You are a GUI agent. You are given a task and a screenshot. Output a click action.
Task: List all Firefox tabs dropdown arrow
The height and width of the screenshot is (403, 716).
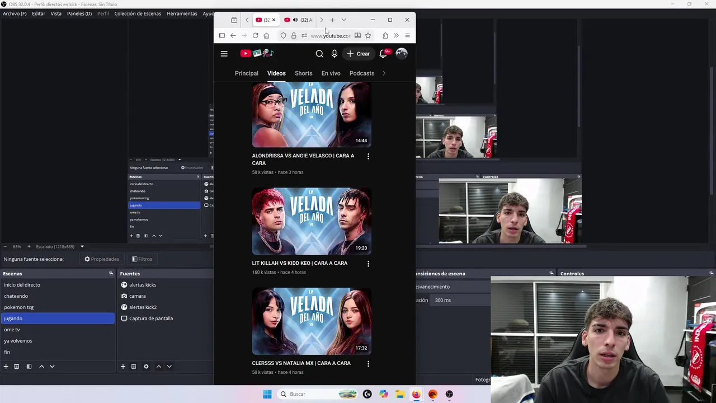pos(343,20)
